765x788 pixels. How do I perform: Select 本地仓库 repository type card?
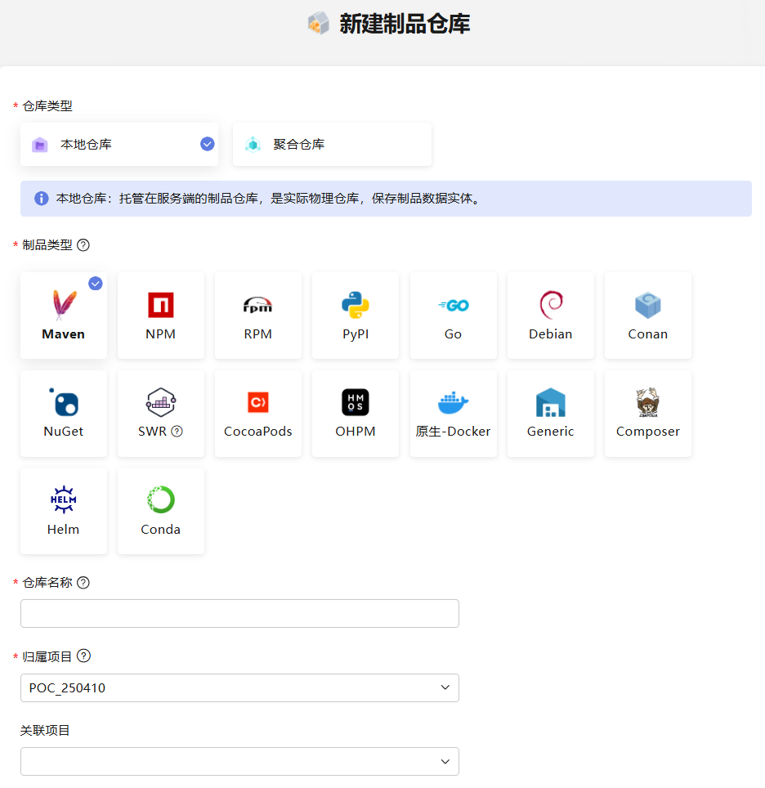coord(119,144)
